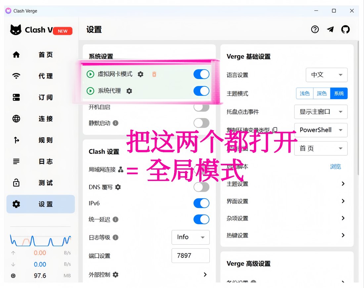Open 外部控制 gear settings
Viewport: 364px width, 288px height.
(x=115, y=274)
